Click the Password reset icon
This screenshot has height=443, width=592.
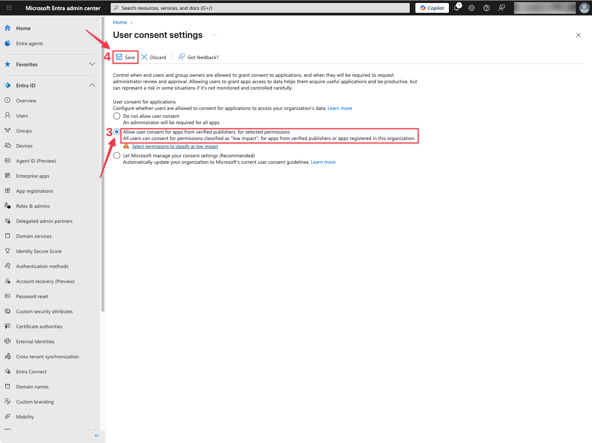pos(8,296)
